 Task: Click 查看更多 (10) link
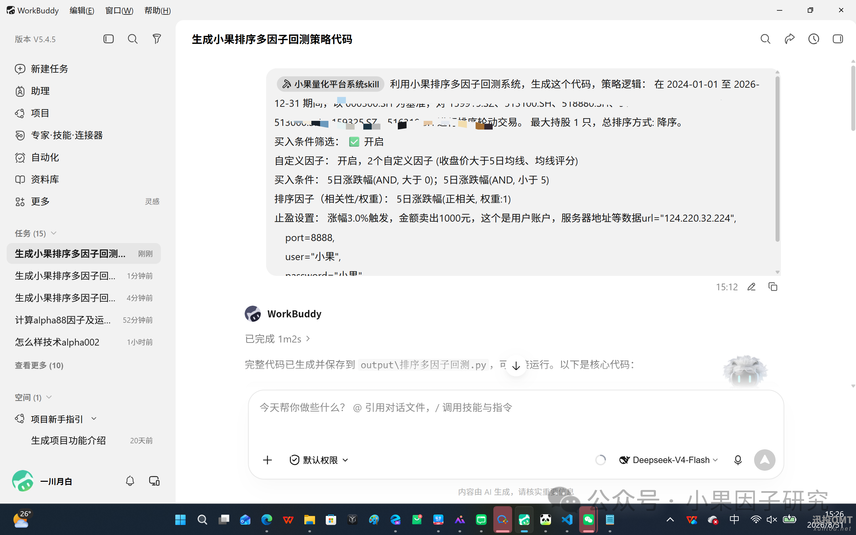coord(39,365)
